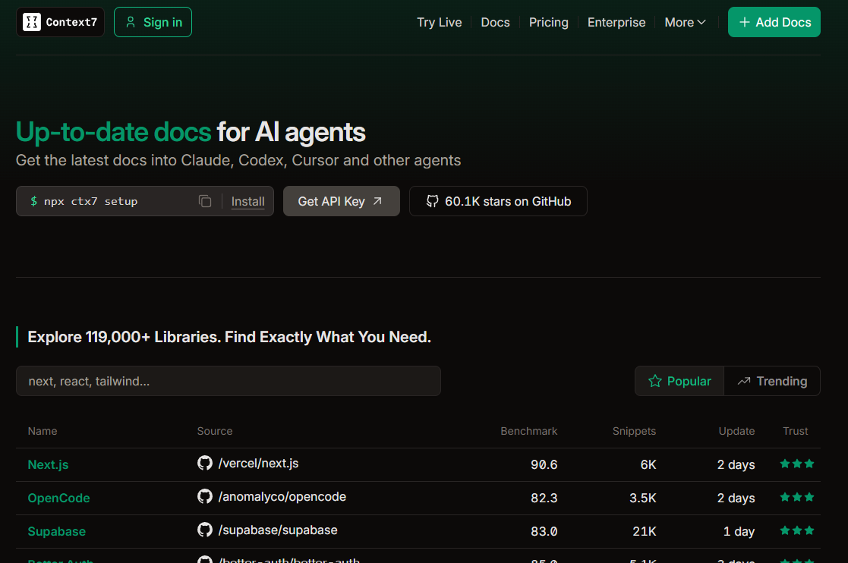Screen dimensions: 848x563
Task: Click GitHub icon in Supabase row
Action: 204,530
